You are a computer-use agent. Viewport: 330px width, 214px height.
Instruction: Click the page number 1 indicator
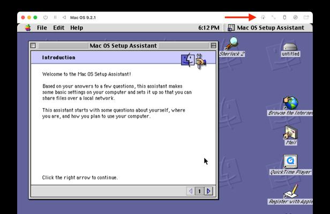(199, 191)
